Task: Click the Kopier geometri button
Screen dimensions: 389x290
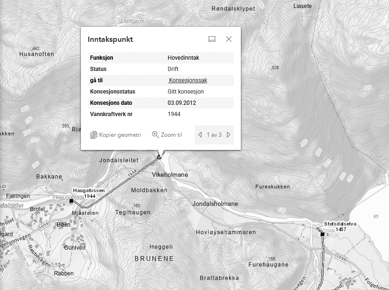Action: click(116, 135)
